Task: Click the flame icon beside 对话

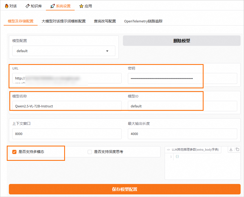Action: (x=7, y=6)
